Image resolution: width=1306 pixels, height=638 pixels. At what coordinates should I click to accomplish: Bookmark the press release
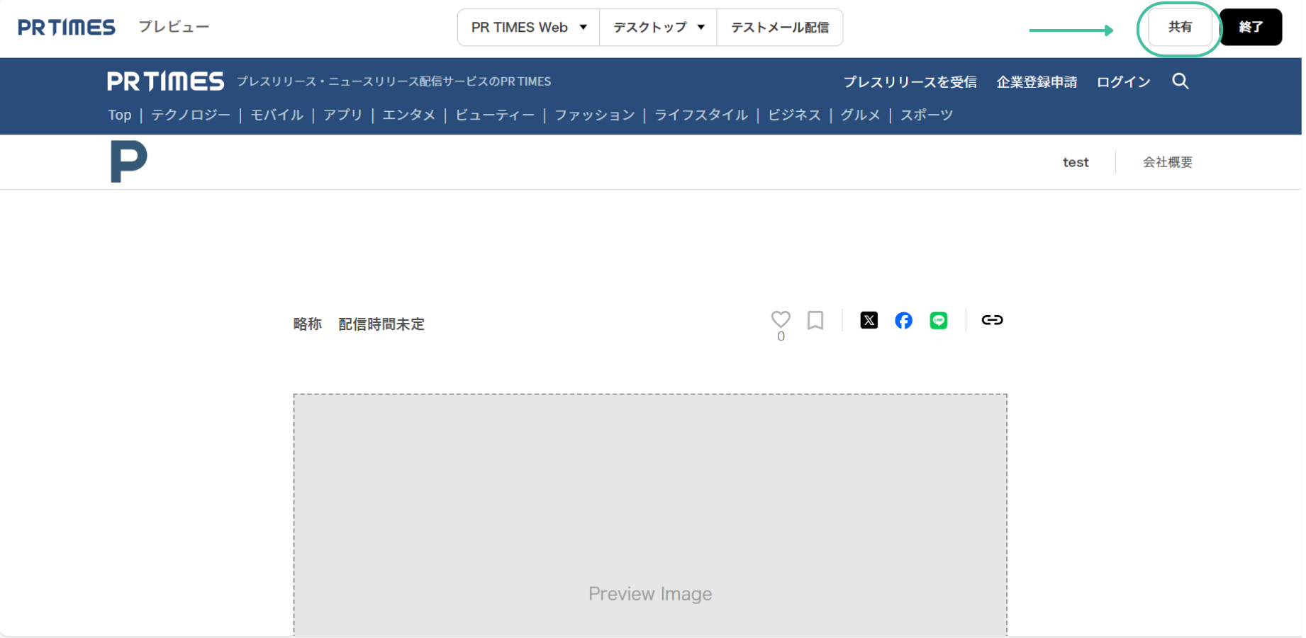pyautogui.click(x=815, y=320)
